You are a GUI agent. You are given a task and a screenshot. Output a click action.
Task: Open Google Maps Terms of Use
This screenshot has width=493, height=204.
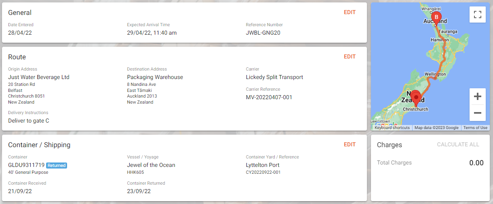(x=475, y=128)
